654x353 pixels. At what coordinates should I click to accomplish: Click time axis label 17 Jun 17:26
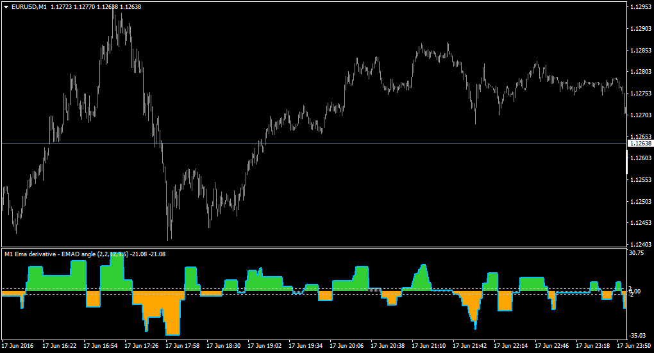click(142, 346)
